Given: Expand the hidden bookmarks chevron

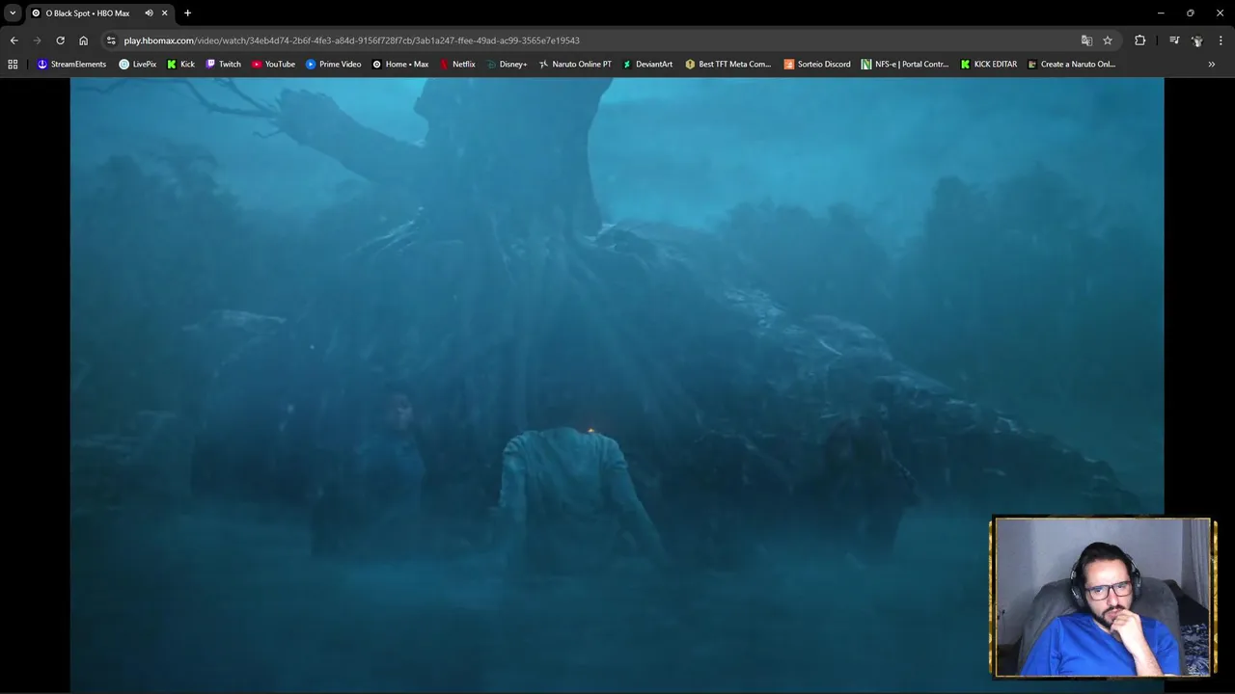Looking at the screenshot, I should (x=1212, y=65).
